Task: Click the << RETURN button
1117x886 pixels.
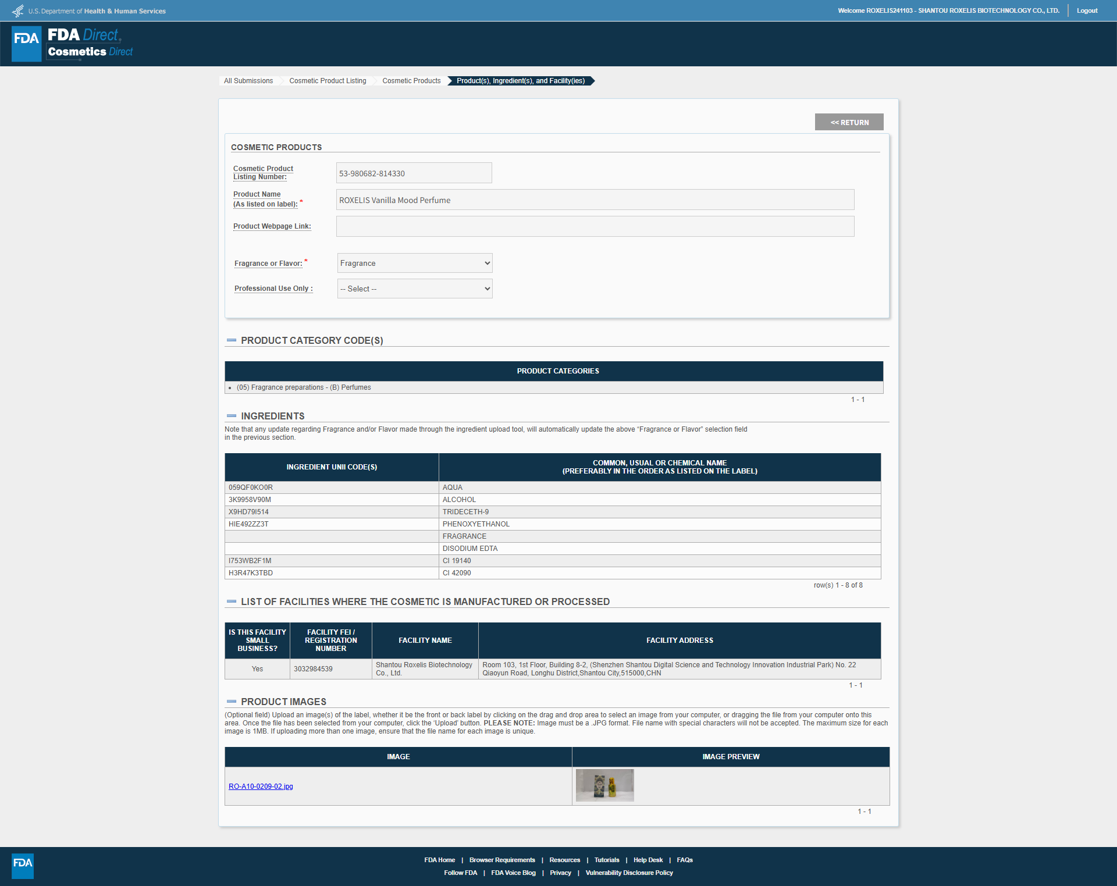Action: (849, 122)
